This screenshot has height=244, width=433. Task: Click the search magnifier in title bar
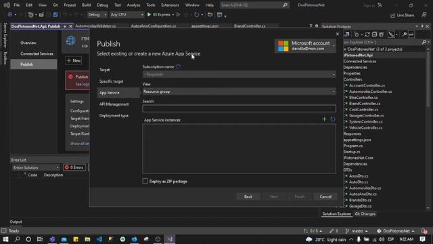285,5
